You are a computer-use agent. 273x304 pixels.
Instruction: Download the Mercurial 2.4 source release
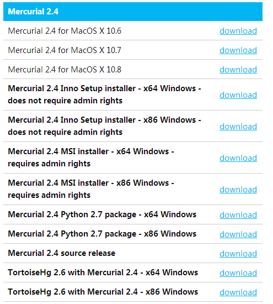coord(238,254)
